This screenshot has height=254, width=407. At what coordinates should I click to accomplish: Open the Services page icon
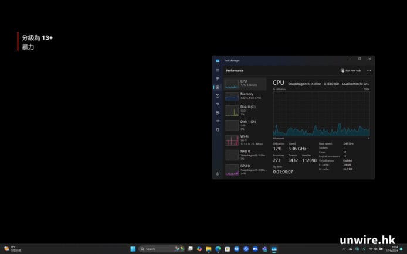click(x=218, y=129)
